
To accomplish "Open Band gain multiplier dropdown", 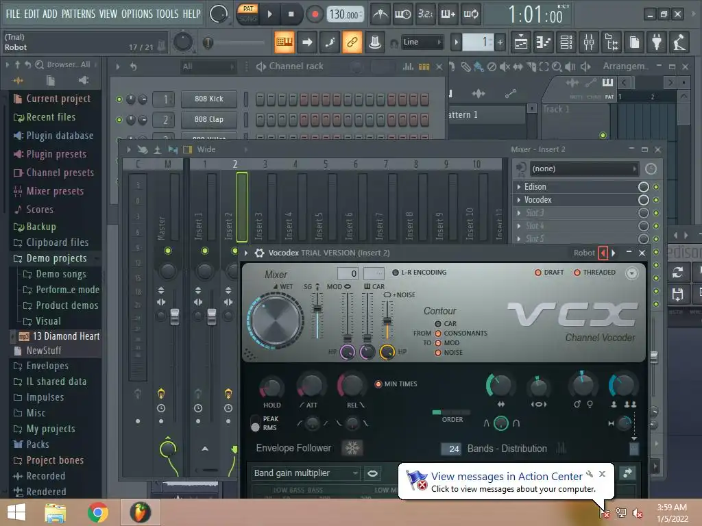I will pyautogui.click(x=305, y=473).
